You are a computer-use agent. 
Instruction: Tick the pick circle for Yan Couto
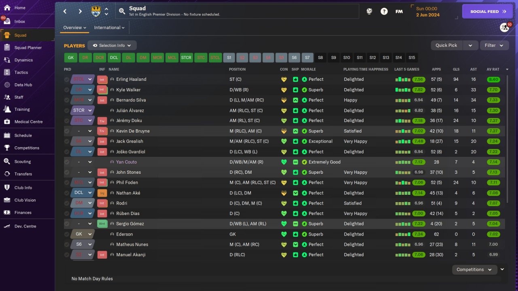coord(67,162)
